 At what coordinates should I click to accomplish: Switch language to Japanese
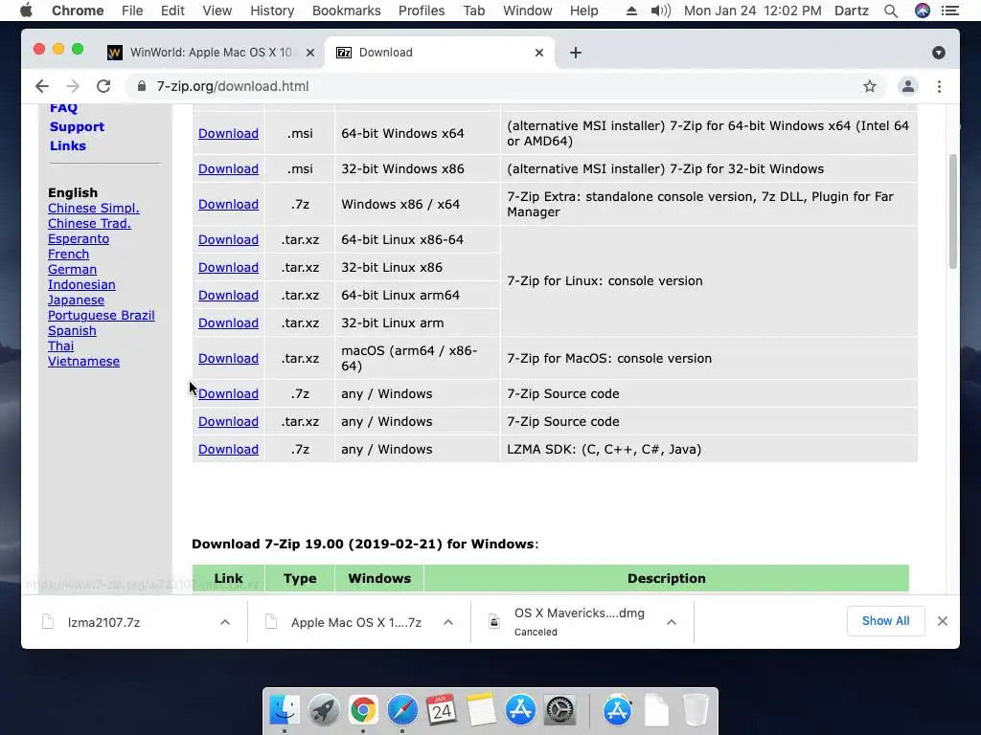[76, 300]
